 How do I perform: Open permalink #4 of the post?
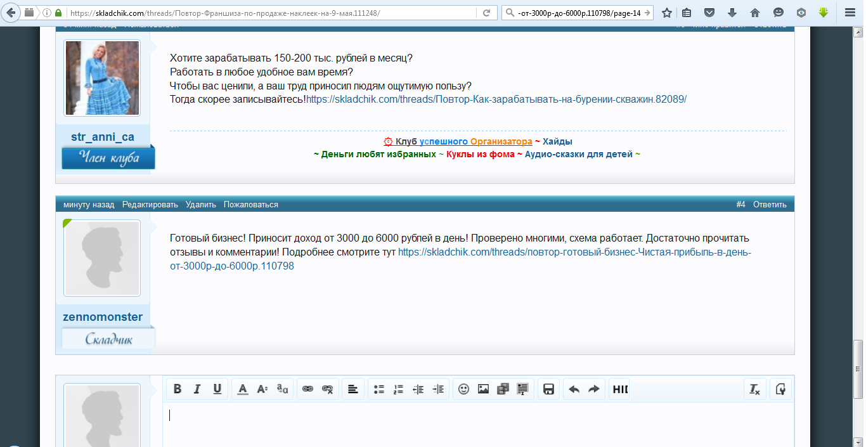740,205
